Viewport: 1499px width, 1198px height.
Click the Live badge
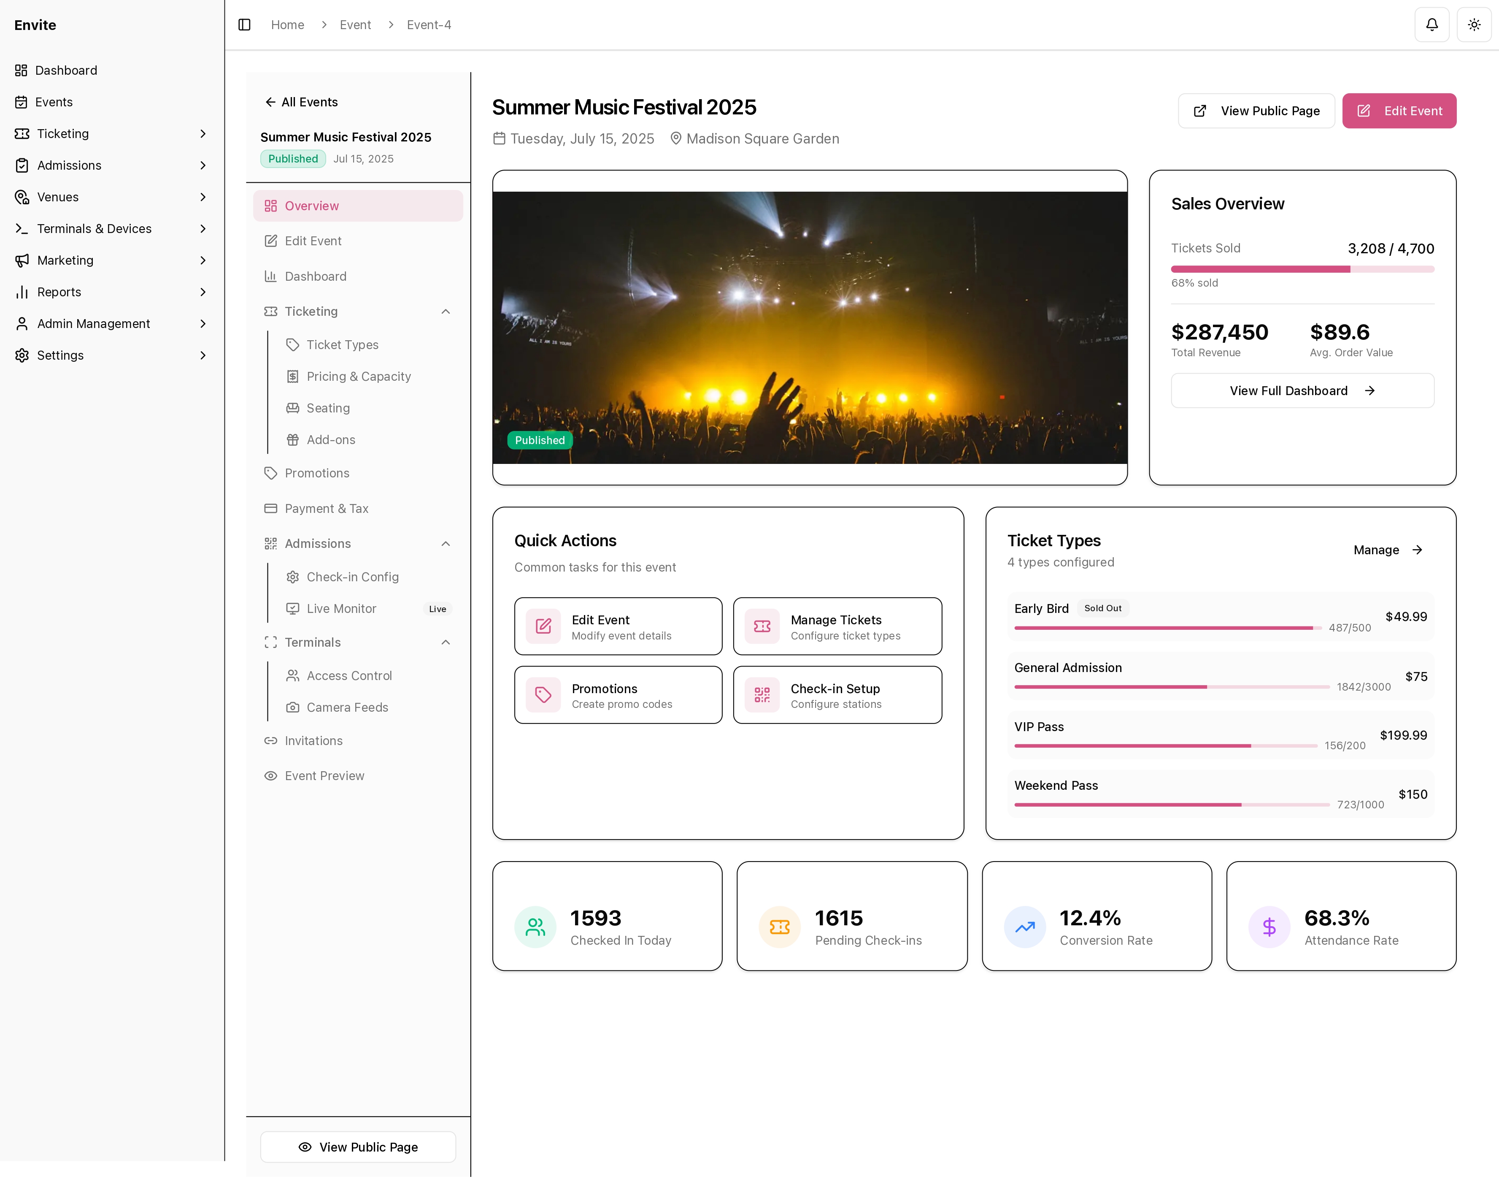[438, 610]
